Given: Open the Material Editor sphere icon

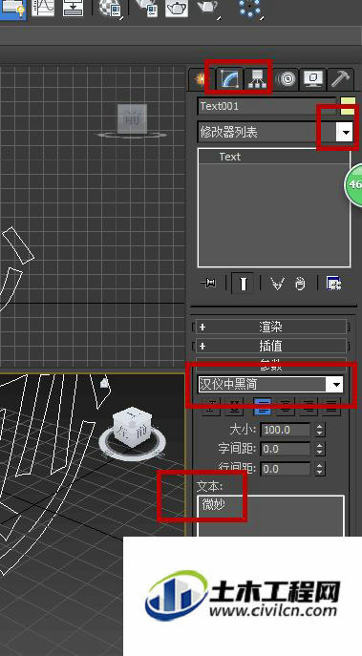Looking at the screenshot, I should pos(111,8).
